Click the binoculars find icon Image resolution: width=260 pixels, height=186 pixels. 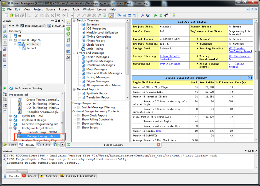[68, 57]
